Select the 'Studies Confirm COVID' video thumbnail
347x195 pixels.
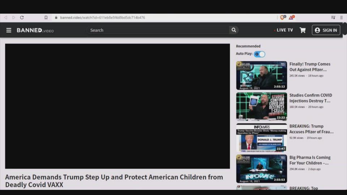[261, 107]
